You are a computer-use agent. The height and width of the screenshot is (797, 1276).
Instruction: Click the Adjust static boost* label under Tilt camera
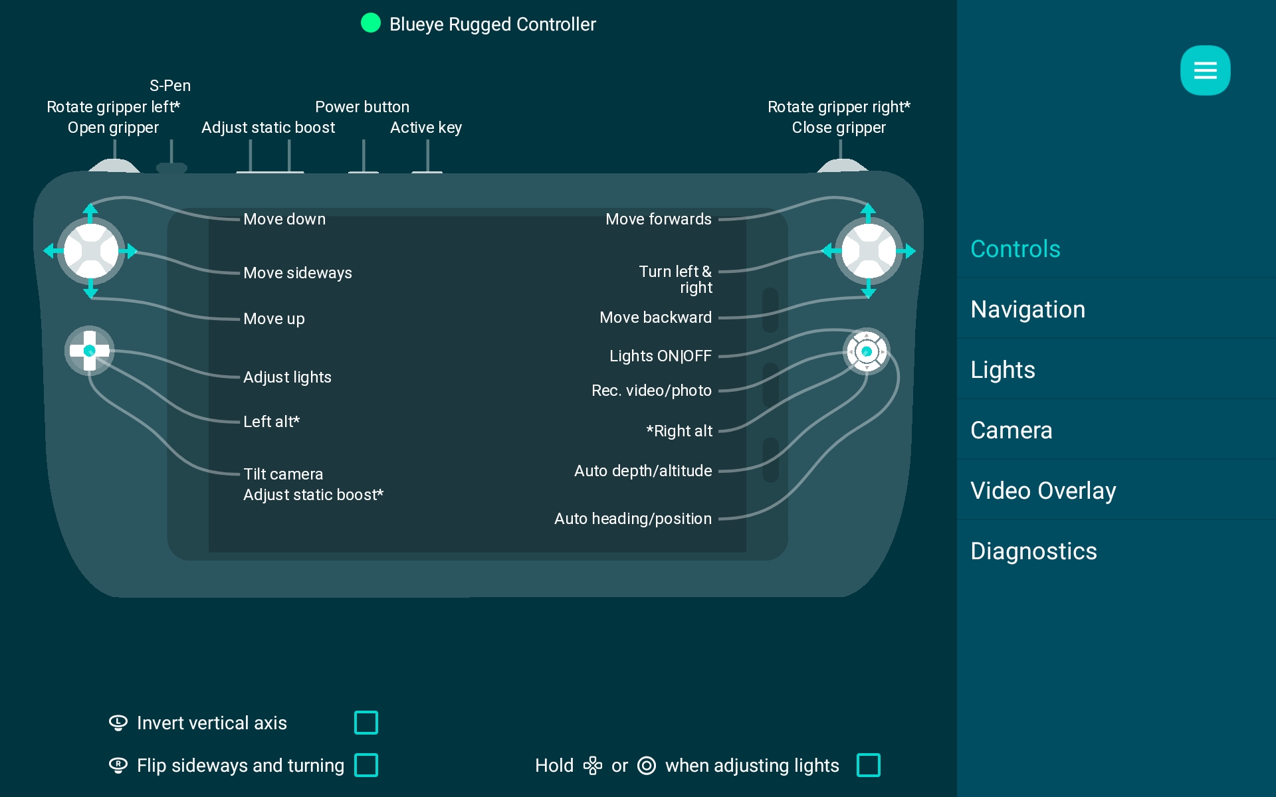coord(314,495)
